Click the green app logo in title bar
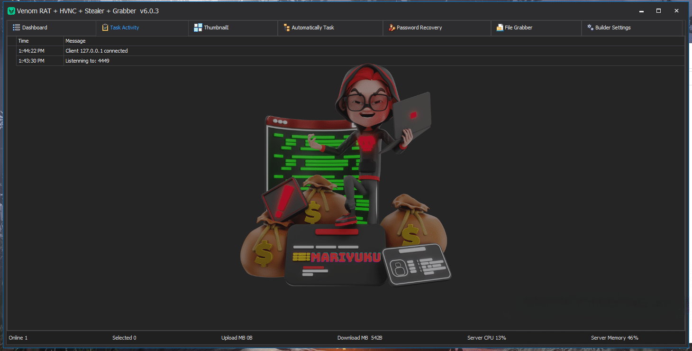 (11, 11)
